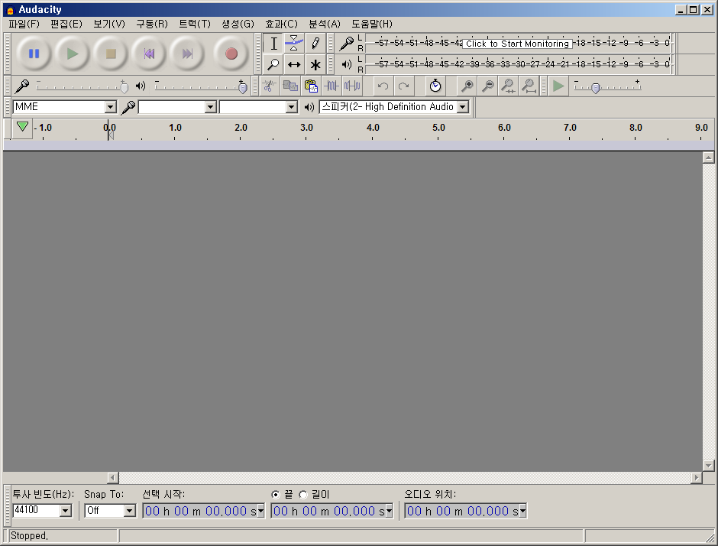Image resolution: width=718 pixels, height=546 pixels.
Task: Click the Trim audio icon
Action: tap(332, 86)
